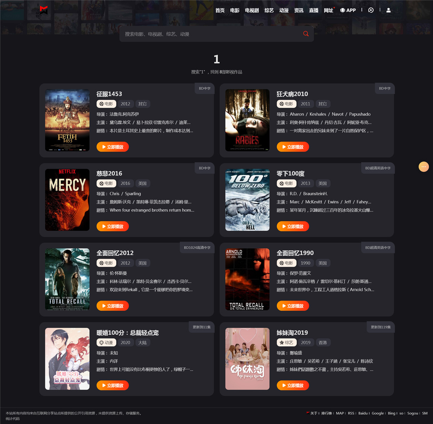Open the 全面回忆2012 title link
The width and height of the screenshot is (433, 424).
click(x=115, y=253)
